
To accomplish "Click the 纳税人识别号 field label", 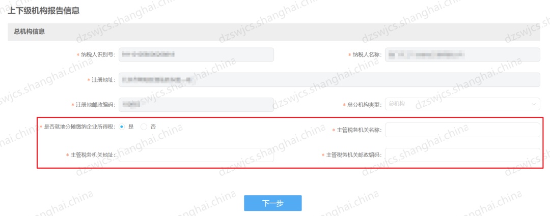I will tap(98, 54).
